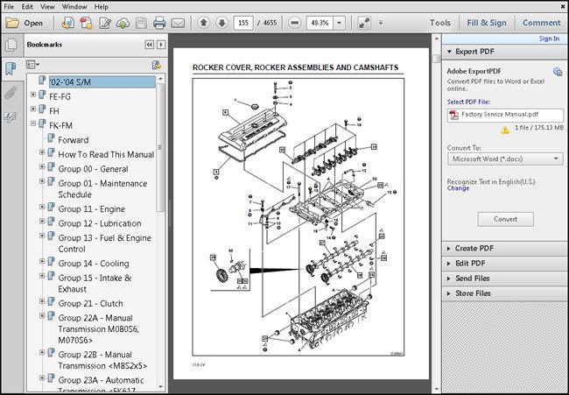Click the expand panel arrow button
The height and width of the screenshot is (395, 569).
161,45
